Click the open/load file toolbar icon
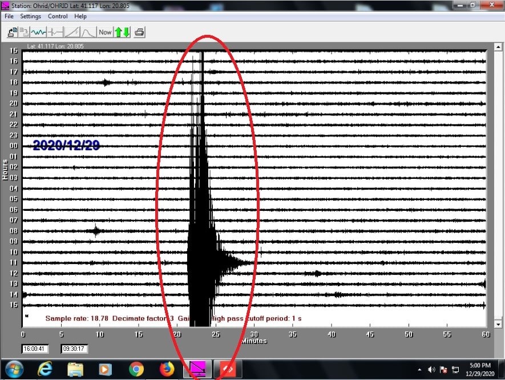The image size is (505, 380). (11, 32)
